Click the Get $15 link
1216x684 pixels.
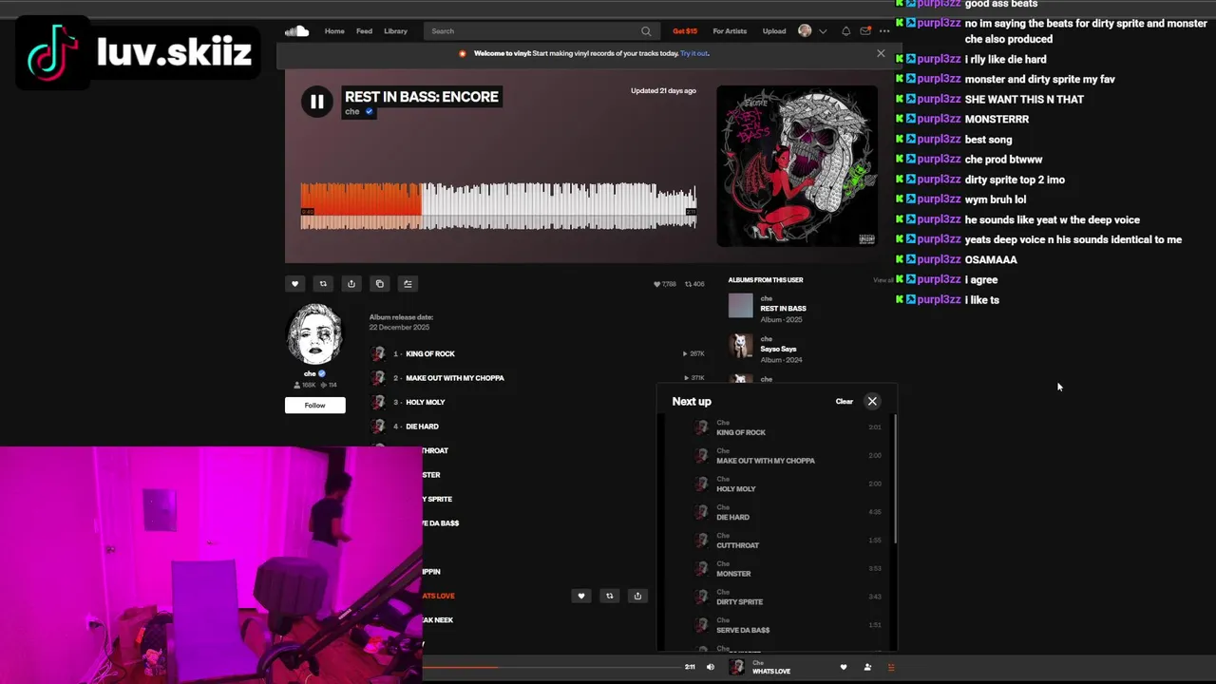pyautogui.click(x=685, y=31)
